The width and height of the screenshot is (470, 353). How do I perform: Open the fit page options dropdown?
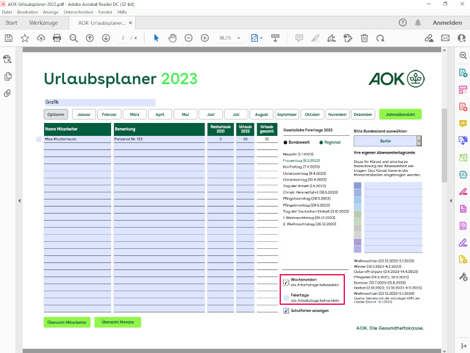(261, 38)
